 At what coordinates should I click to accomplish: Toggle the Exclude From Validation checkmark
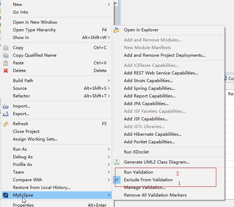pos(117,180)
